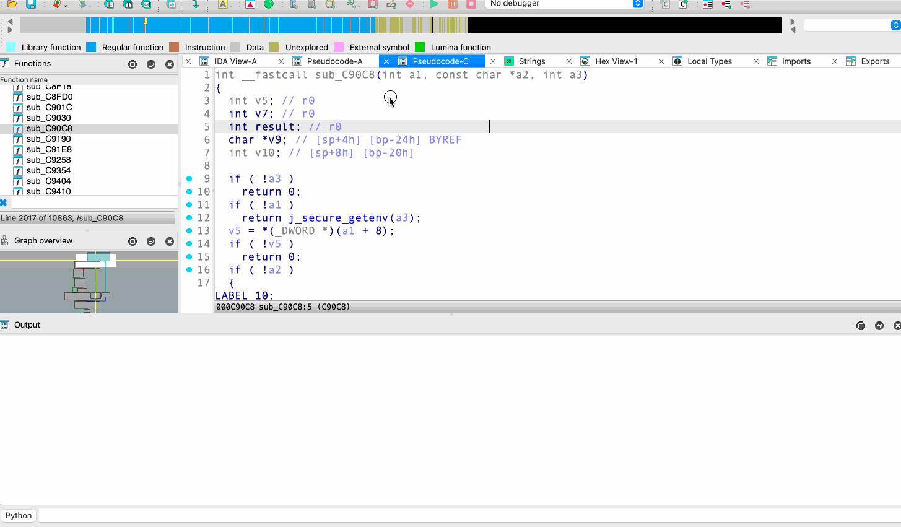This screenshot has width=901, height=527.
Task: Toggle breakpoint on line 9
Action: [189, 178]
